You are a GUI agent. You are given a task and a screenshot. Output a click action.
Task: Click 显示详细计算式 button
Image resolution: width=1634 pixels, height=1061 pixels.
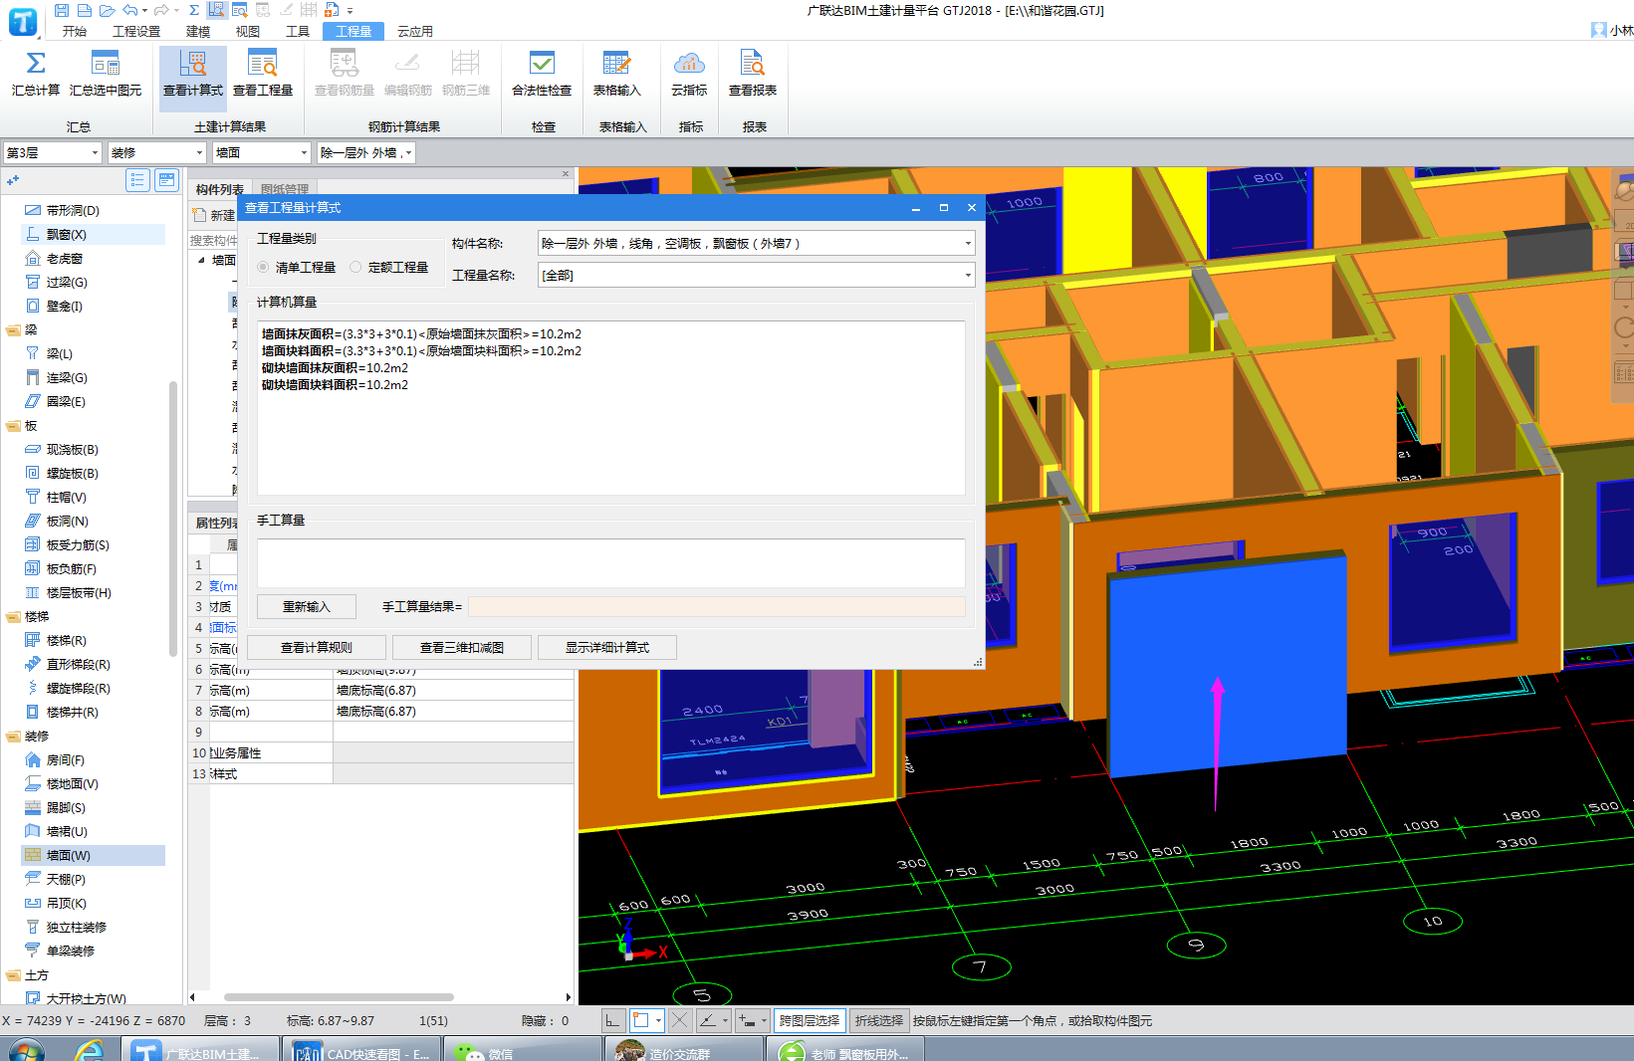[607, 648]
